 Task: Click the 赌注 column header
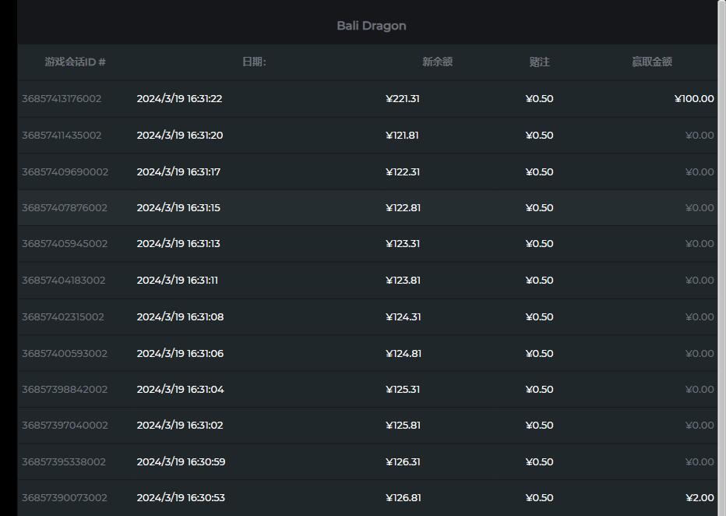(x=539, y=62)
